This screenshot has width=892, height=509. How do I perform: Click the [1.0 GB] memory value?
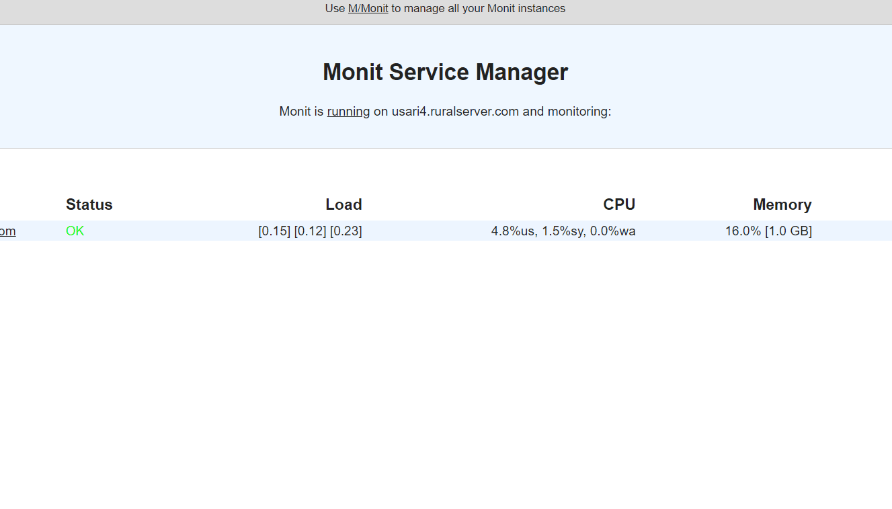click(788, 231)
